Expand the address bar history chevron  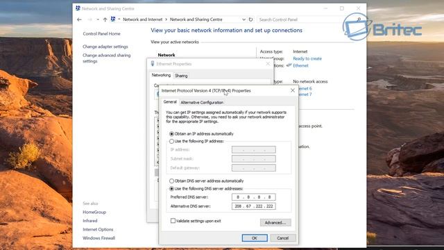click(244, 19)
